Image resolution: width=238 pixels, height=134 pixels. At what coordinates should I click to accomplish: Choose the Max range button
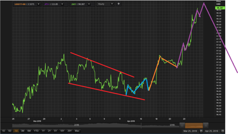77,131
